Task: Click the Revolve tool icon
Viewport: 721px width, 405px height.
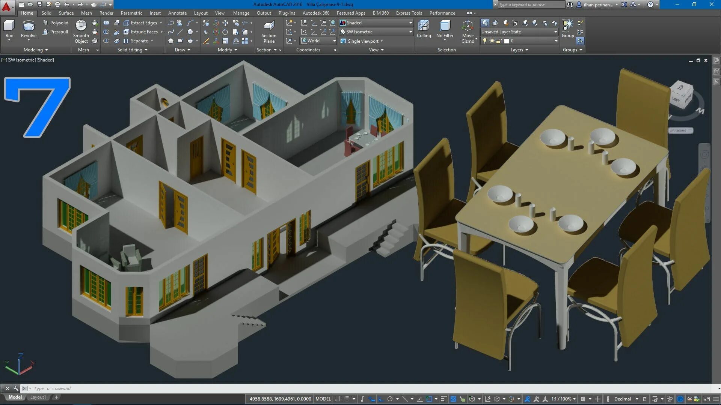Action: pos(29,26)
